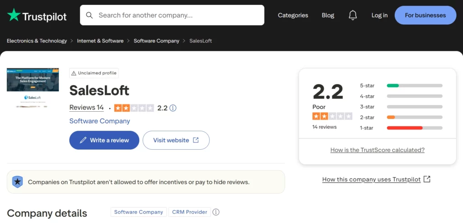Click the large 2.2 TrustScore number
This screenshot has height=223, width=463.
pos(328,92)
